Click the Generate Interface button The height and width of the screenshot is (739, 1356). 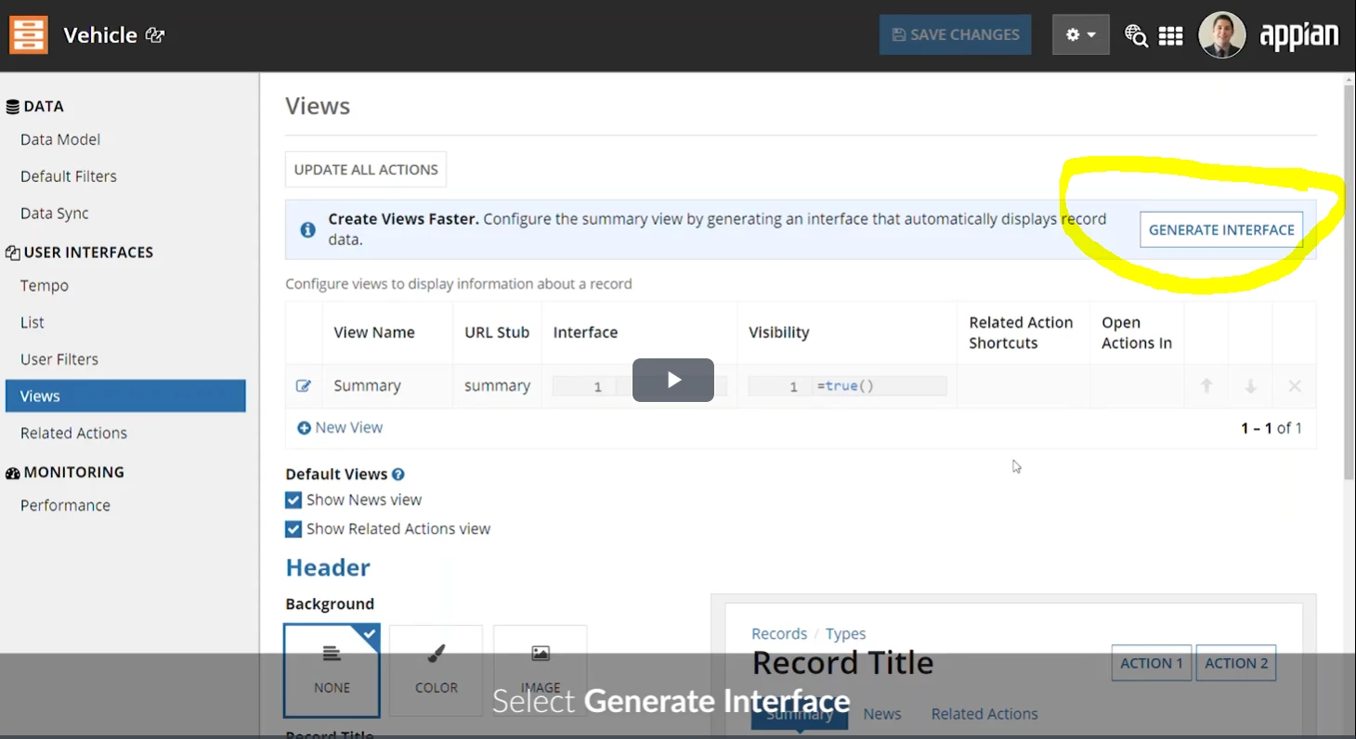pyautogui.click(x=1221, y=230)
